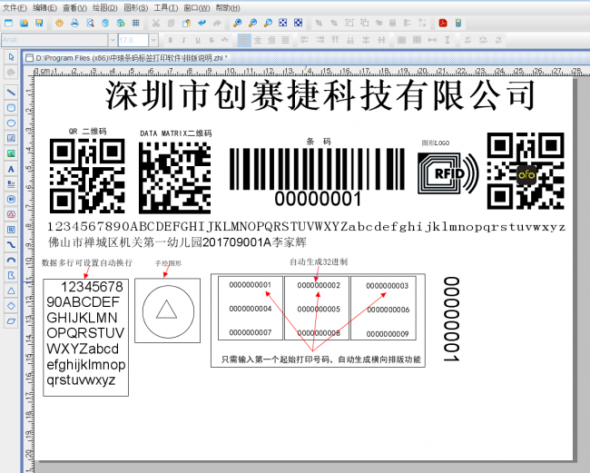Open document settings gear icon

(59, 24)
